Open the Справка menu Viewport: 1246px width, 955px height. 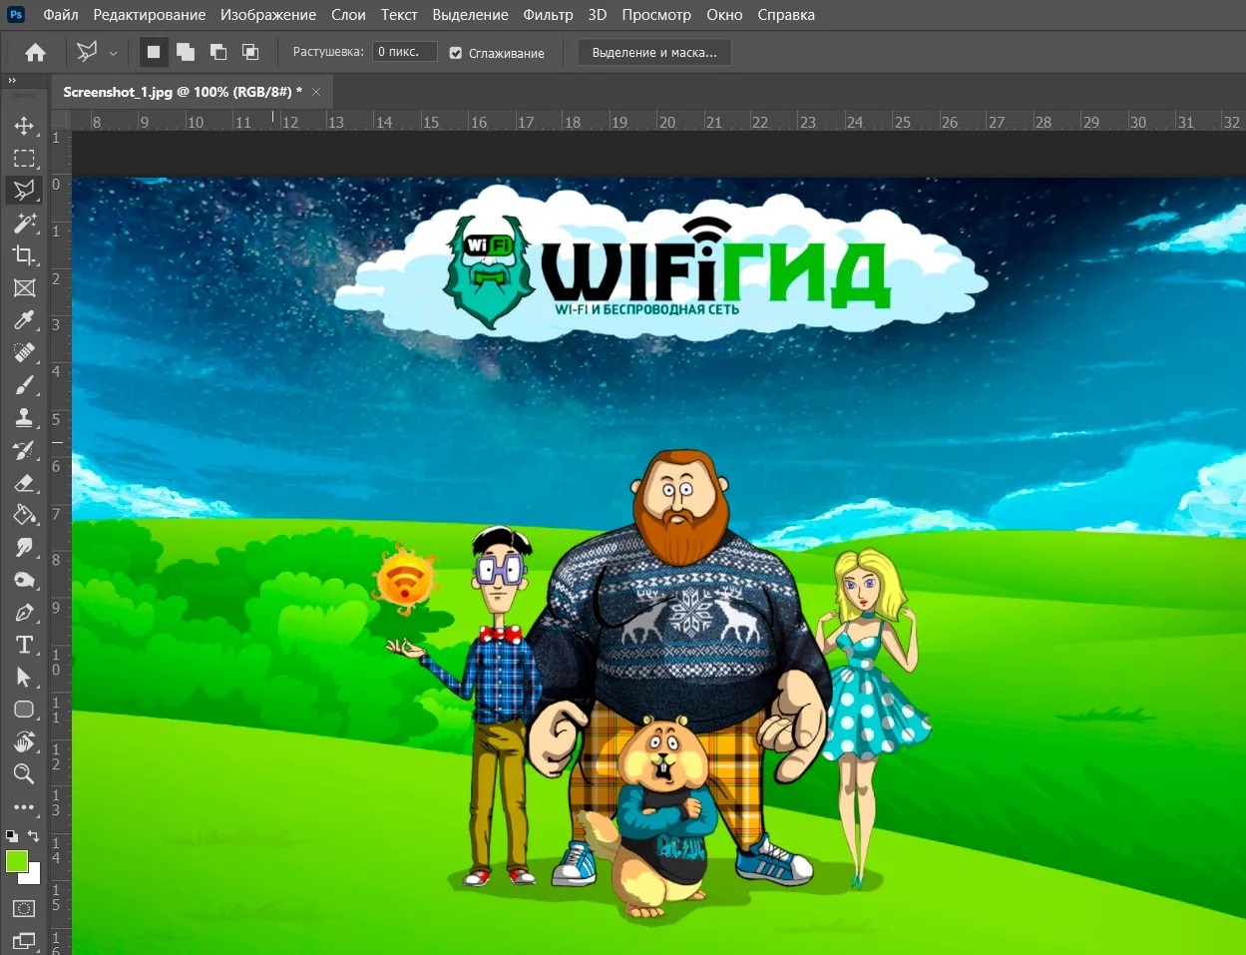tap(786, 15)
